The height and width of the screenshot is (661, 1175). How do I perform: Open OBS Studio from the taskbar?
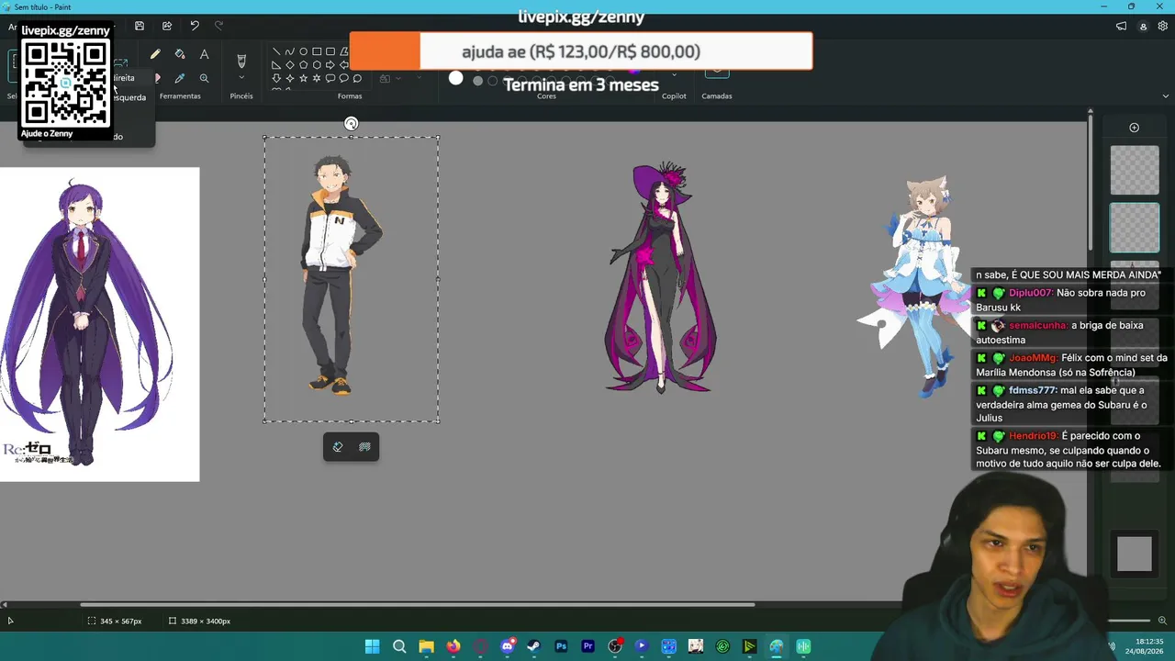point(615,646)
